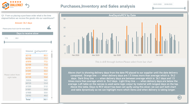Click the truck icon for more details
Image resolution: width=189 pixels, height=104 pixels.
[x=49, y=27]
